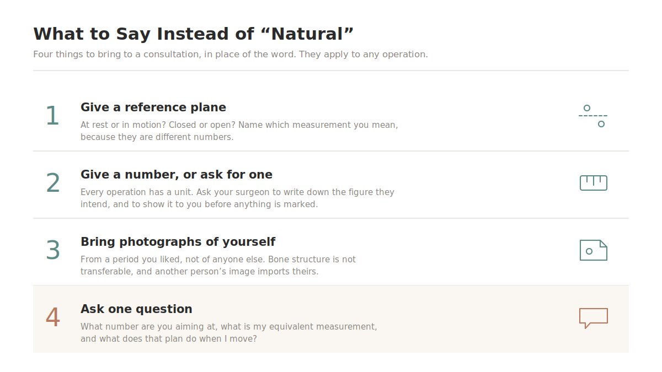Select the highlighted number 4
The width and height of the screenshot is (662, 372).
tap(52, 318)
